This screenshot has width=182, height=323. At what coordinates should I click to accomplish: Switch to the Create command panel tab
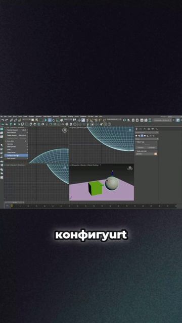pos(136,129)
